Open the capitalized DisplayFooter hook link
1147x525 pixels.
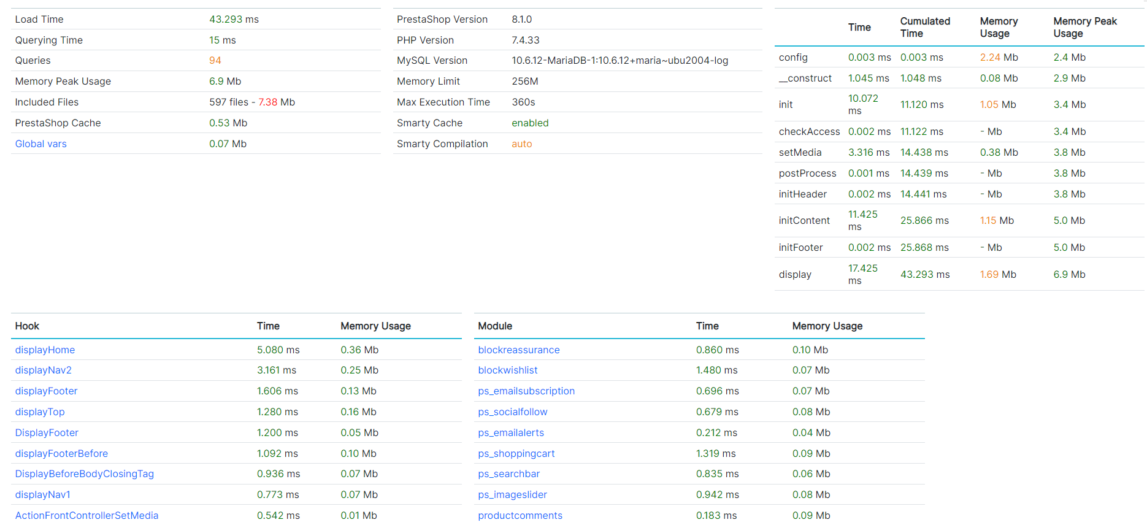47,433
